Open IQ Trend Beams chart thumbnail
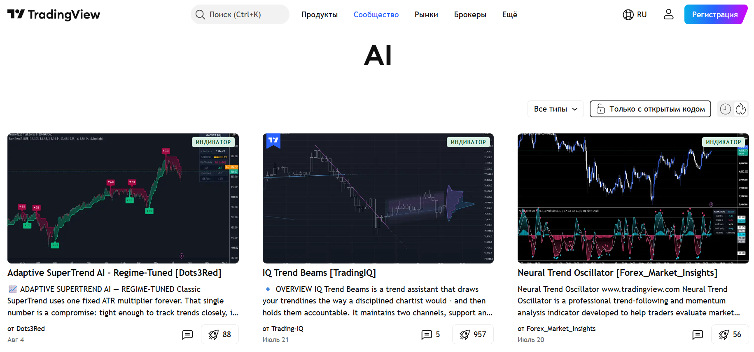Screen dimensions: 754x352 click(x=378, y=198)
